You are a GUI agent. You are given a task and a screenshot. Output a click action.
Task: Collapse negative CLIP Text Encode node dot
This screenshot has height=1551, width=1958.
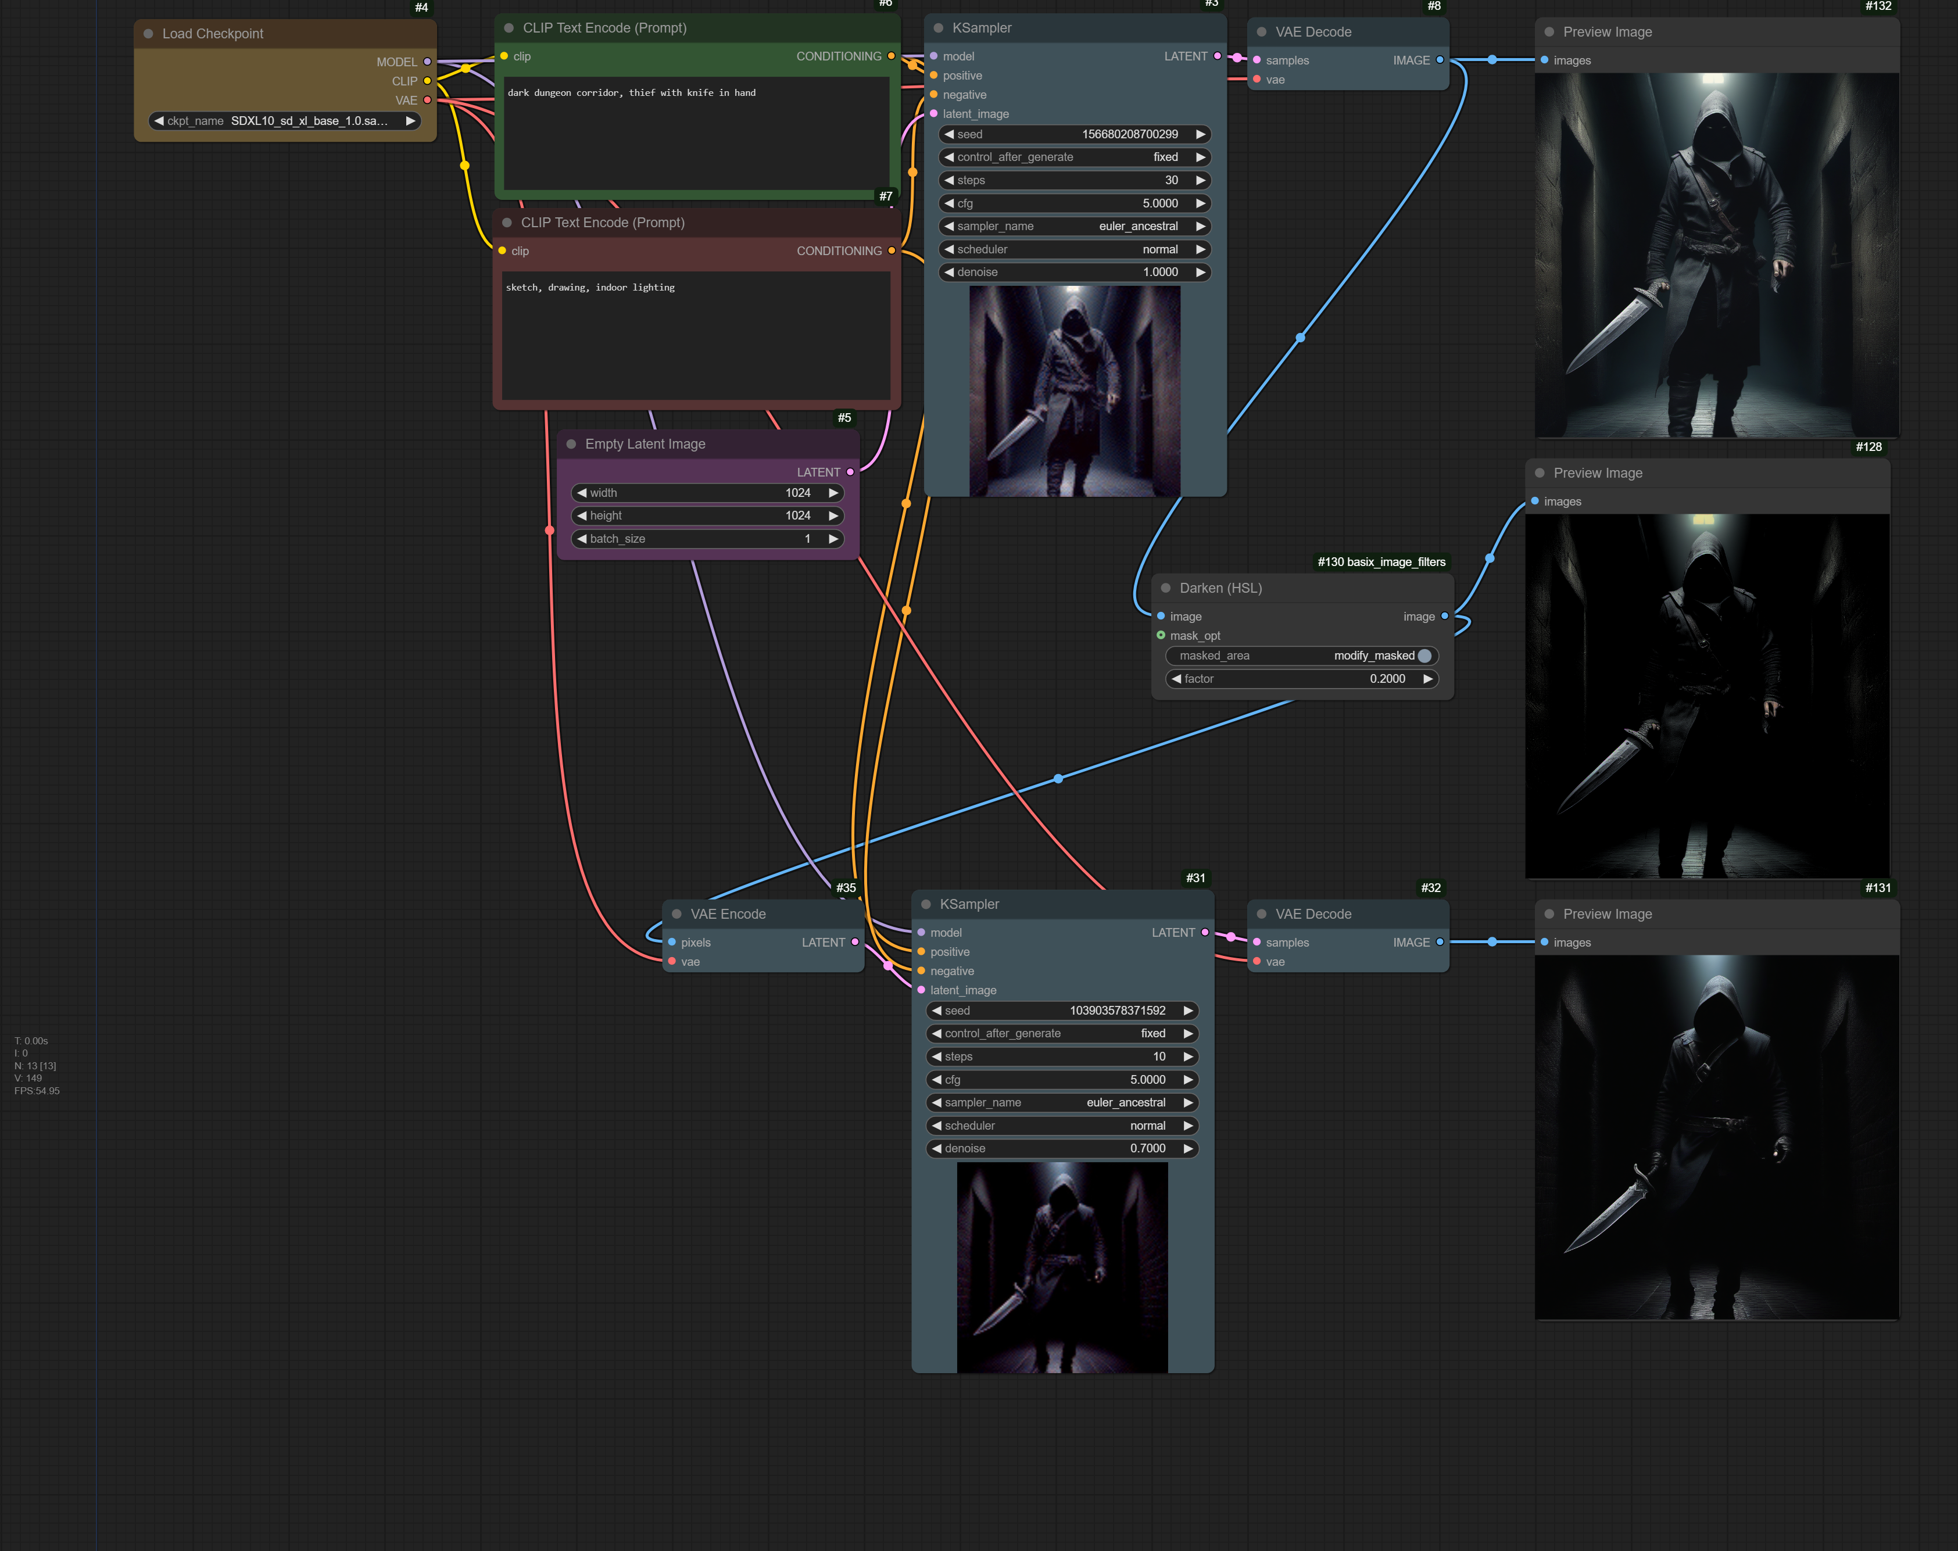(507, 223)
